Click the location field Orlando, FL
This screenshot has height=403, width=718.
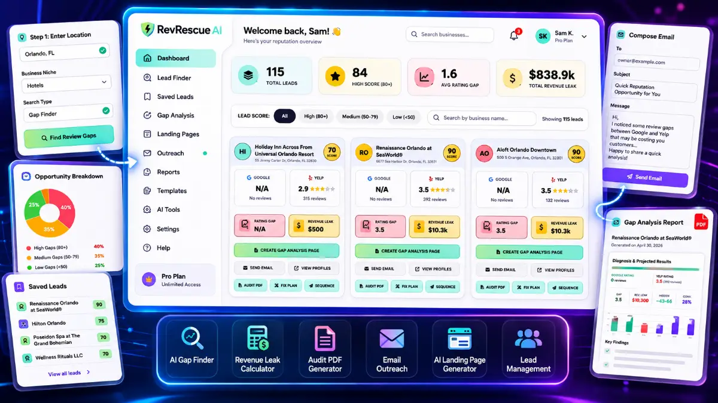pyautogui.click(x=65, y=53)
